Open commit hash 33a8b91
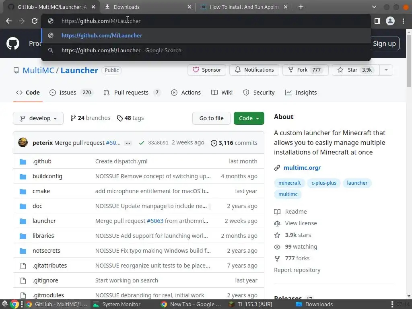 point(158,143)
